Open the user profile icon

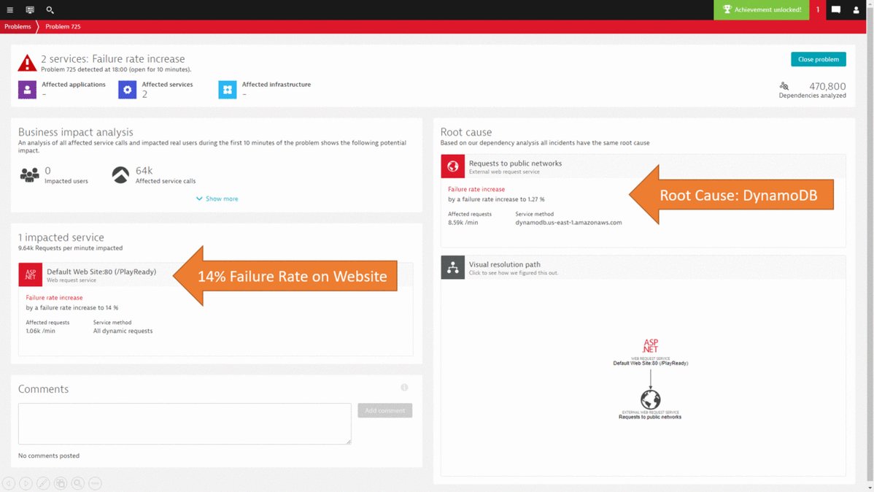click(x=856, y=9)
